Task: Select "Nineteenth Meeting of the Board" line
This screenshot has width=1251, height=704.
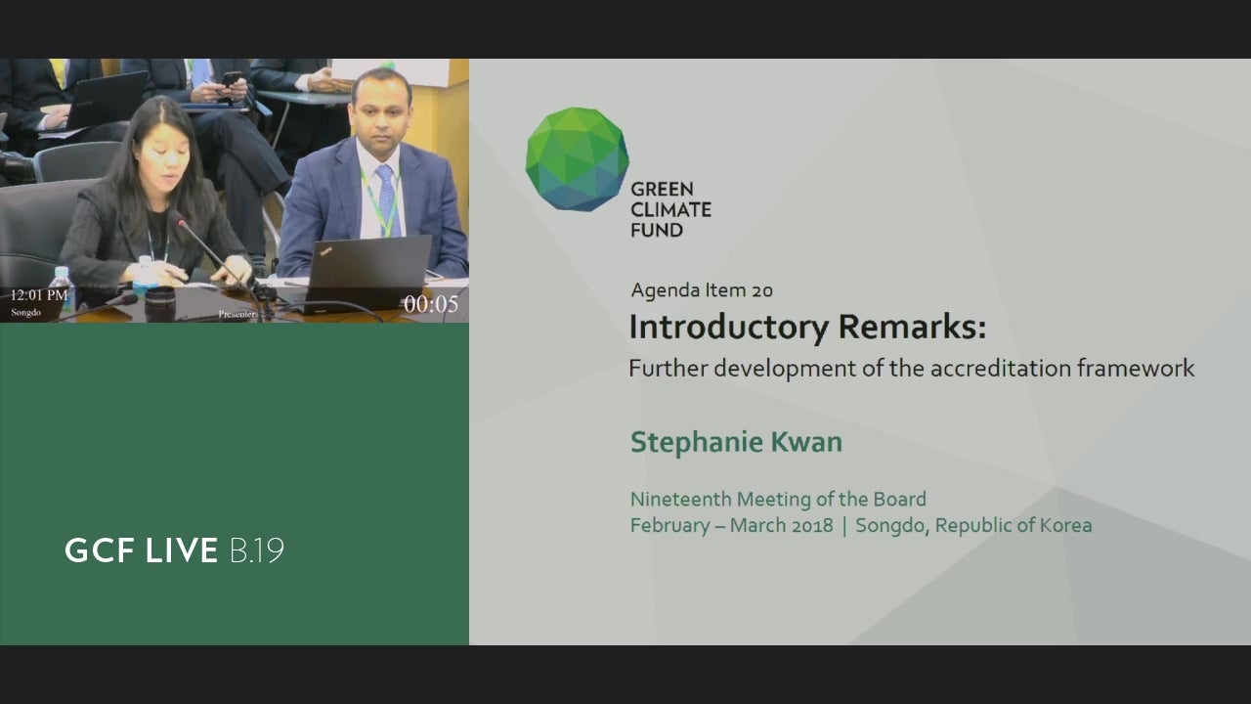Action: tap(778, 500)
